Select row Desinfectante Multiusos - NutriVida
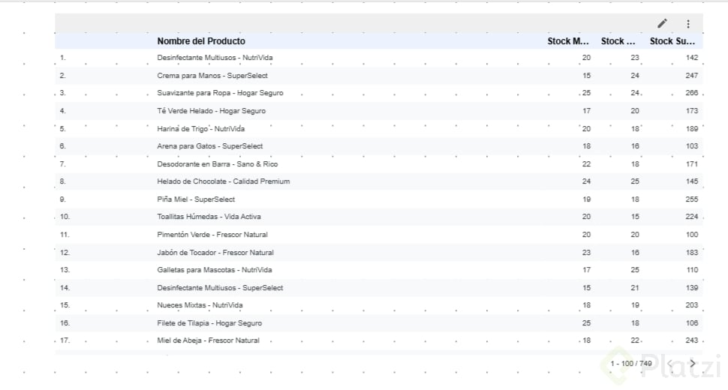 click(x=215, y=58)
